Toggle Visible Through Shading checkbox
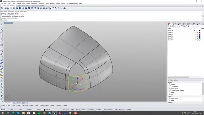Image resolution: width=204 pixels, height=115 pixels. tap(171, 90)
